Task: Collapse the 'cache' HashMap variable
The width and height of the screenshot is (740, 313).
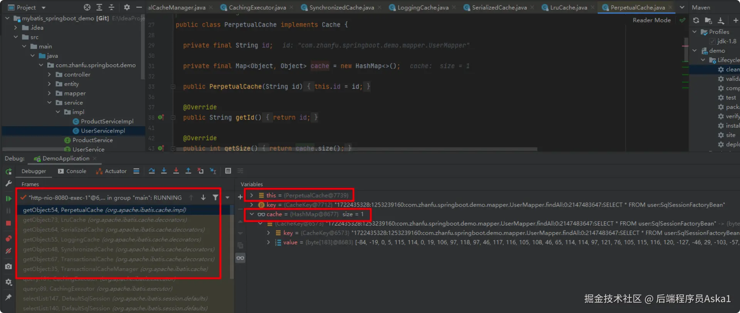Action: (x=251, y=214)
